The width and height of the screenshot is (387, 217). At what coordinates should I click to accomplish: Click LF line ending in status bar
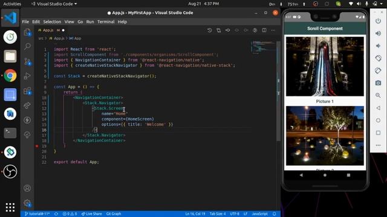coord(246,214)
